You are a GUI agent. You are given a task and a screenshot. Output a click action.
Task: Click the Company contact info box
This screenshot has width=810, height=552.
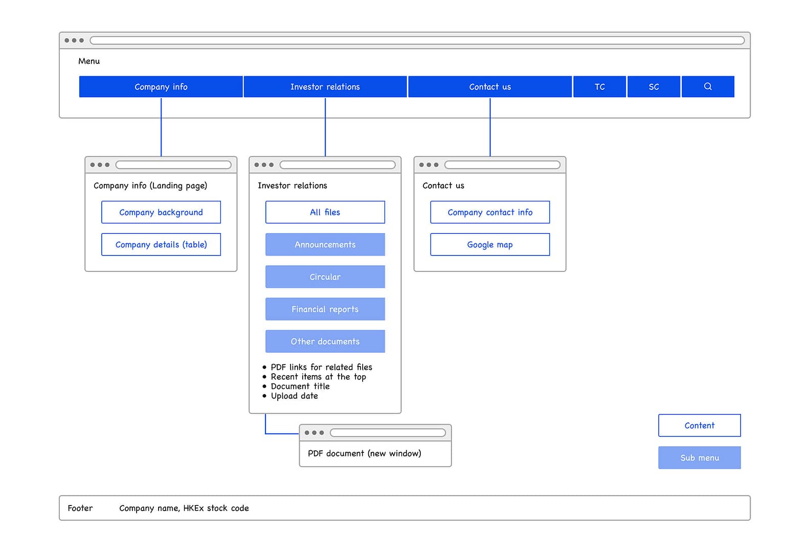[490, 212]
